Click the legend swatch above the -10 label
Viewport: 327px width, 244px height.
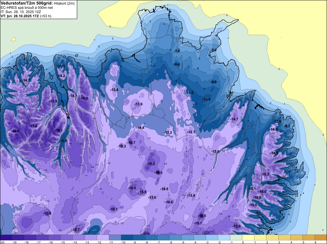click(x=127, y=237)
